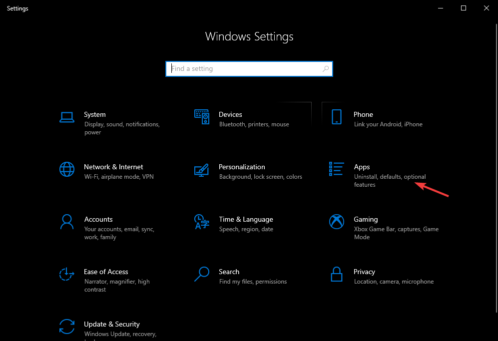Screen dimensions: 498x341
Task: Close the Settings window
Action: [x=486, y=8]
